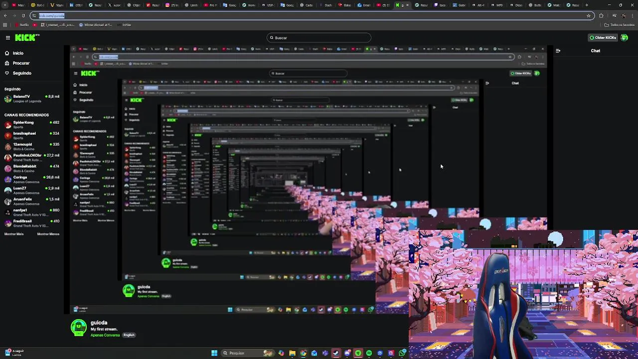Open Procurar in the sidebar

point(21,63)
